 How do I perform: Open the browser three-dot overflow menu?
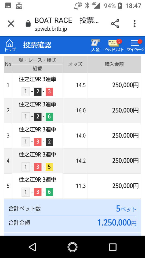(135, 24)
